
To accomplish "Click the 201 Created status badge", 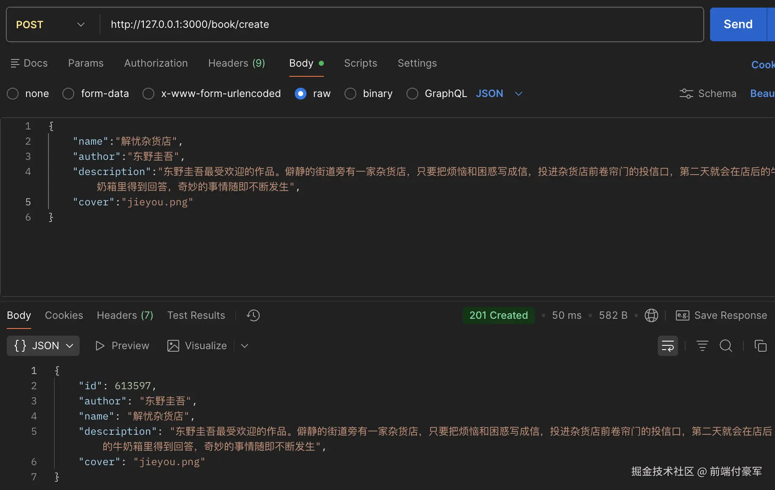I will coord(499,315).
